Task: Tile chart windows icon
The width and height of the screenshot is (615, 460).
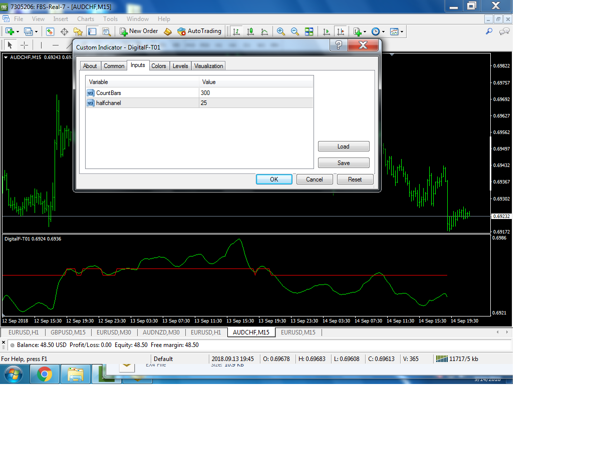Action: click(309, 31)
